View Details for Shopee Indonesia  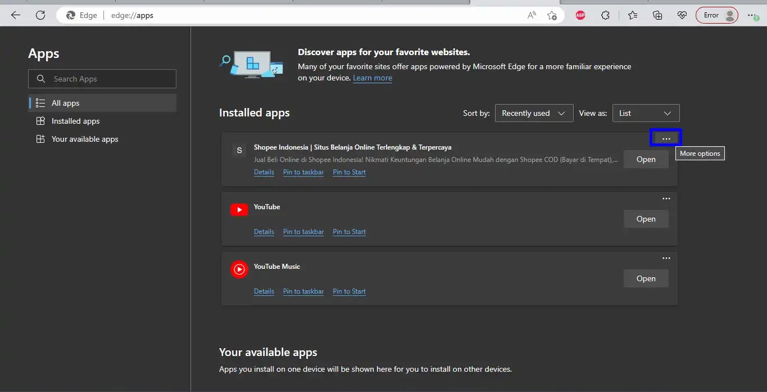click(x=264, y=172)
